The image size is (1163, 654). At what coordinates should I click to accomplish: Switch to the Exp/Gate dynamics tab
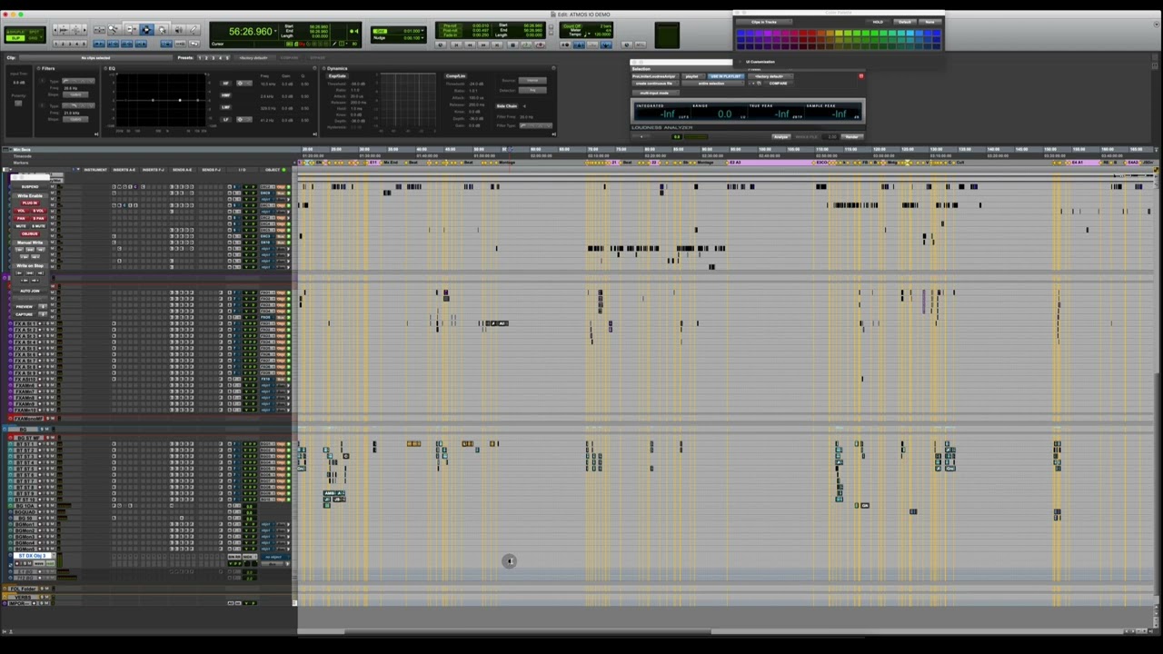pyautogui.click(x=337, y=76)
